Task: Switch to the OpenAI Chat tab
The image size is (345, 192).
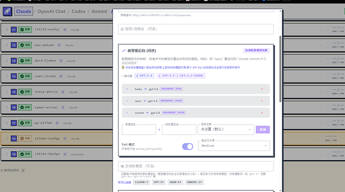Action: click(51, 11)
